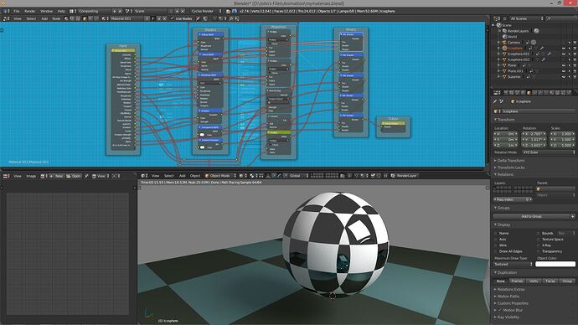Select Icosphere.002 in the outliner
578x325 pixels.
coord(519,59)
